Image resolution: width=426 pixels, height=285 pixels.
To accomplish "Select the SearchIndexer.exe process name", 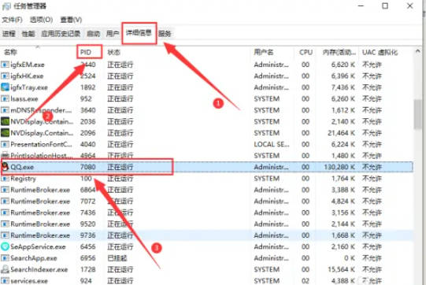I will coord(39,269).
